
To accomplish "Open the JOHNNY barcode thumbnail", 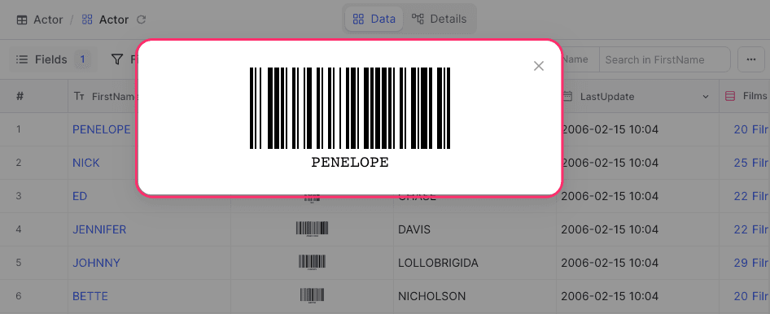I will (x=312, y=263).
